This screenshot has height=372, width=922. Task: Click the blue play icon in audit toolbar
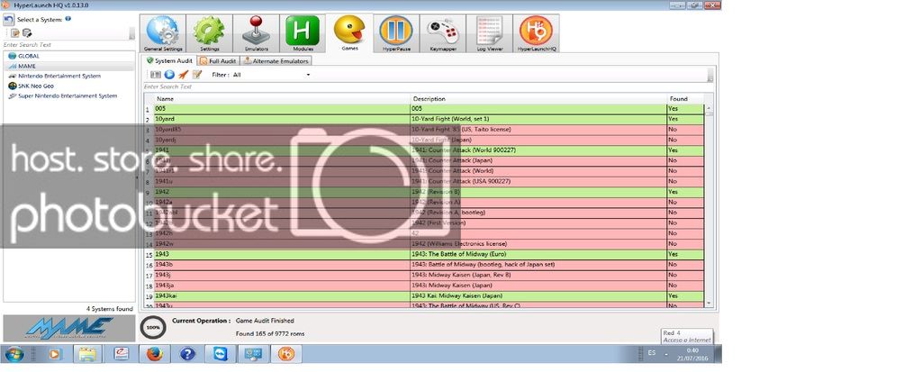tap(169, 75)
